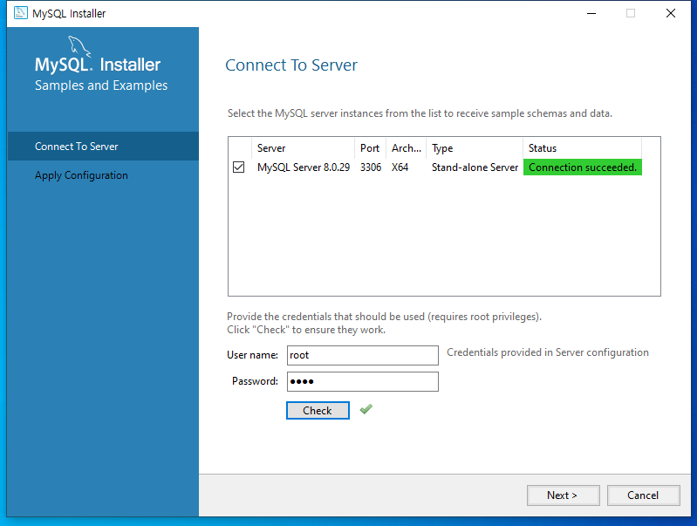Click the Cancel button

[643, 495]
